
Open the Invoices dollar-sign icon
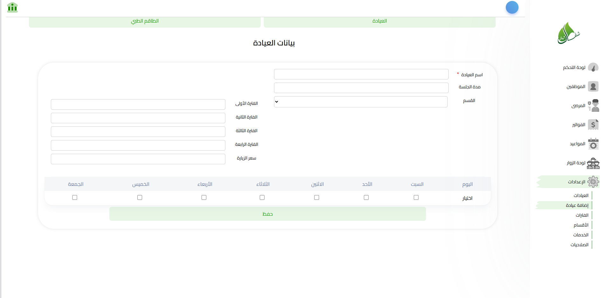coord(593,125)
